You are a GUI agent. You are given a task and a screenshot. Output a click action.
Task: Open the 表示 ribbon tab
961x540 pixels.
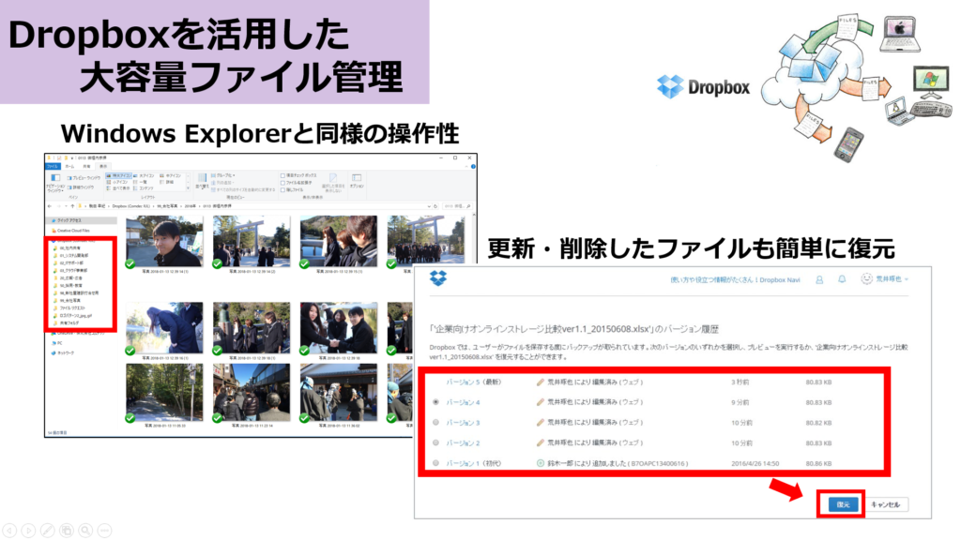click(103, 166)
